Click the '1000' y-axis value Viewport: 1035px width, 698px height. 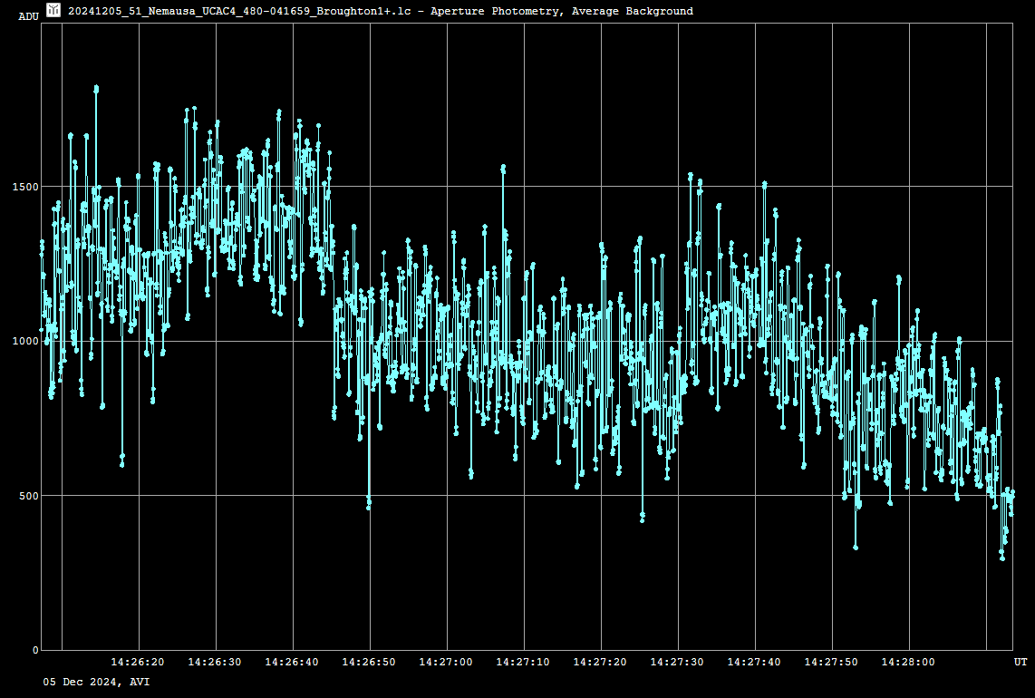click(x=25, y=342)
